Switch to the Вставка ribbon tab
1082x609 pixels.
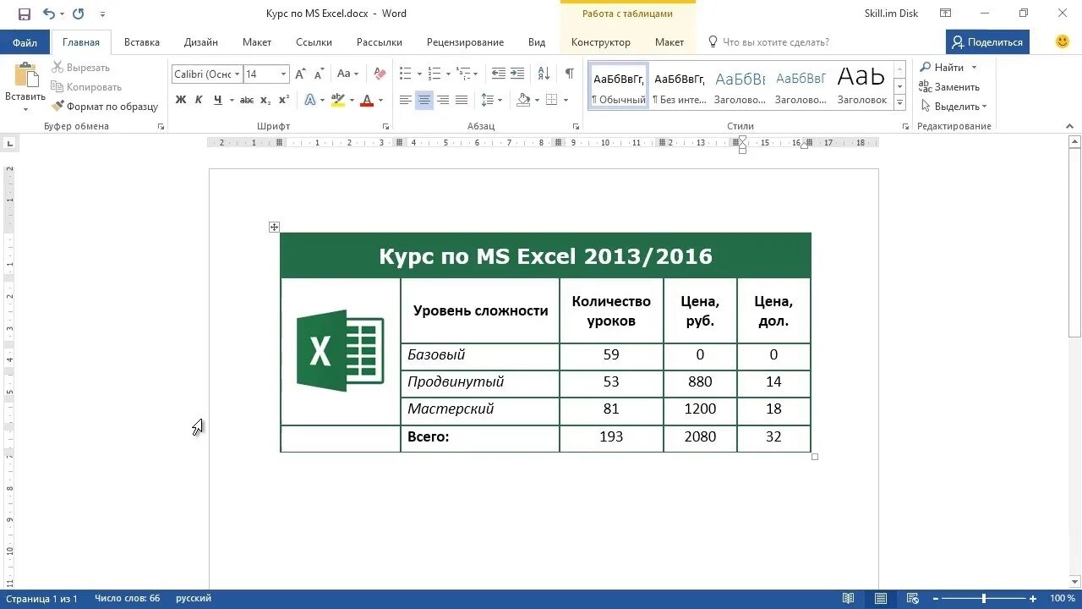click(142, 42)
